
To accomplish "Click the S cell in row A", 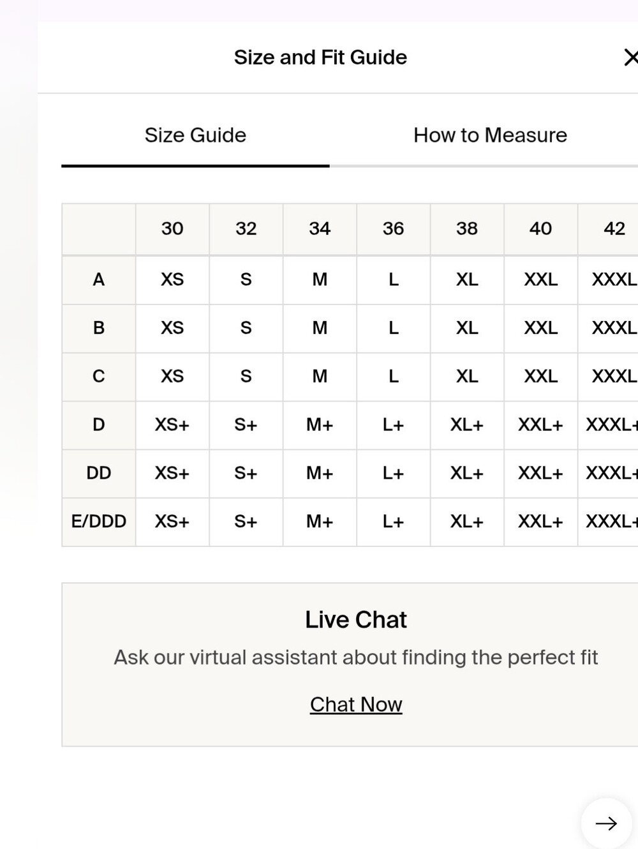I will point(246,280).
